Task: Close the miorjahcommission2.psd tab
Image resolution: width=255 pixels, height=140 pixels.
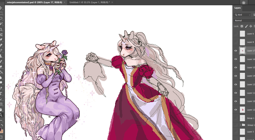Action: (x=64, y=3)
